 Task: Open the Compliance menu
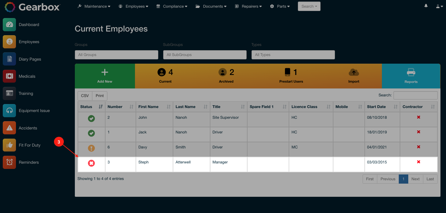[x=171, y=6]
